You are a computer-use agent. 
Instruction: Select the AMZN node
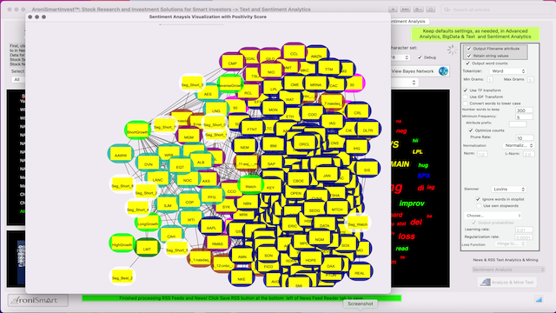(x=316, y=55)
